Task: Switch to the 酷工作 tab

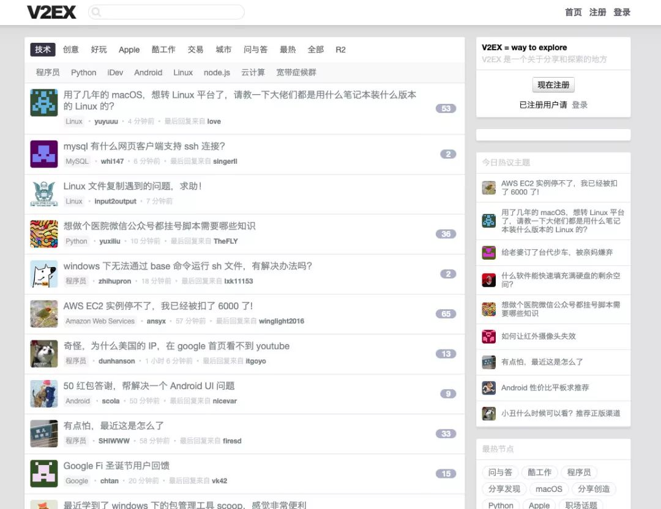Action: pos(163,49)
